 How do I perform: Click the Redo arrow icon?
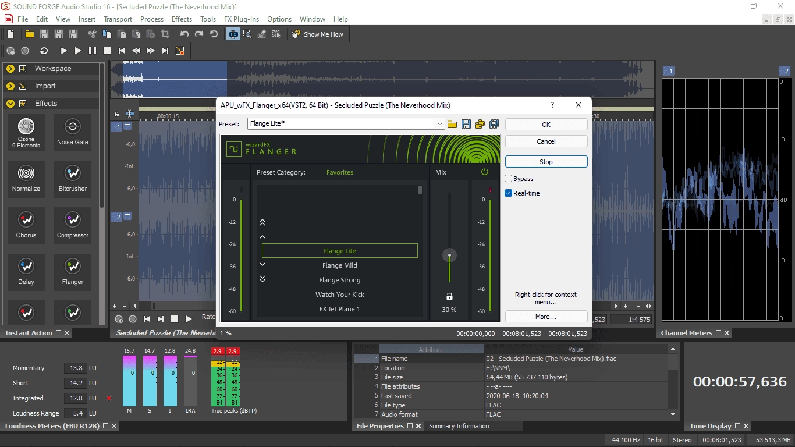tap(199, 34)
